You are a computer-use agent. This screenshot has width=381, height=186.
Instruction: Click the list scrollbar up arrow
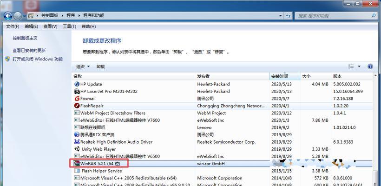pos(375,76)
